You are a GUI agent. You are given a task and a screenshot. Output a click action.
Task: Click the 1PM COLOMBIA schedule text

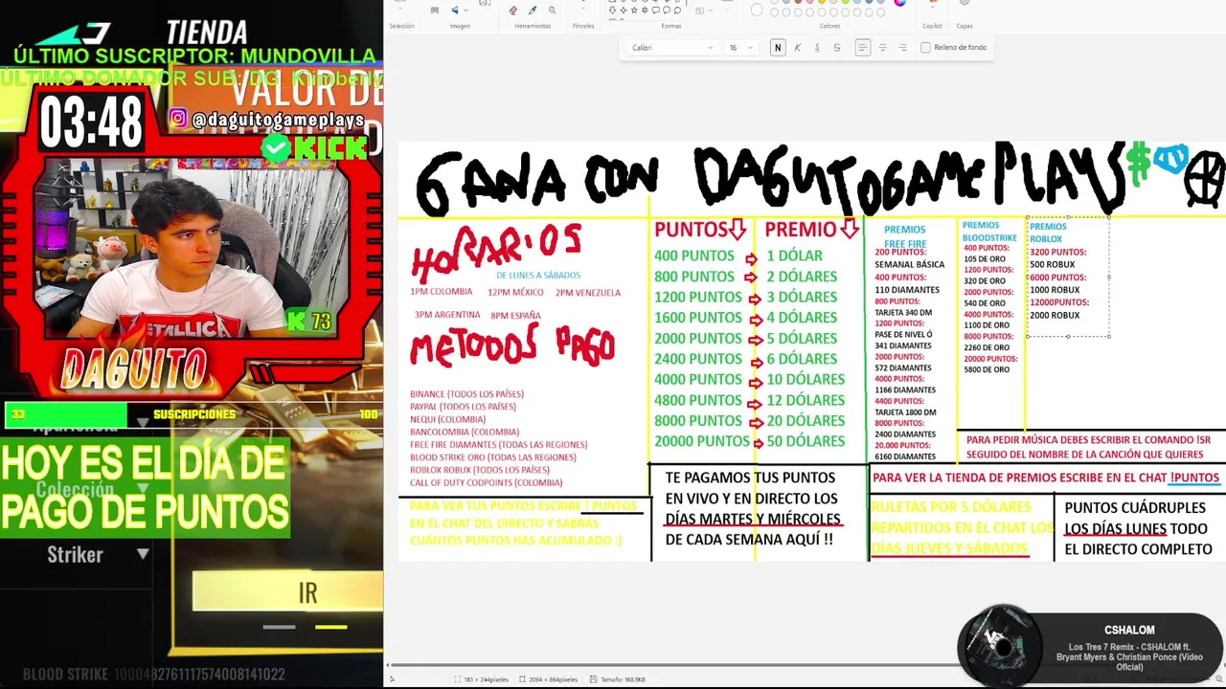point(441,292)
